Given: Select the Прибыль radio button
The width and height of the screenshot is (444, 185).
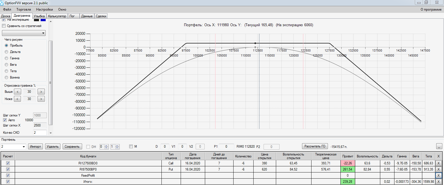Looking at the screenshot, I should (6, 45).
